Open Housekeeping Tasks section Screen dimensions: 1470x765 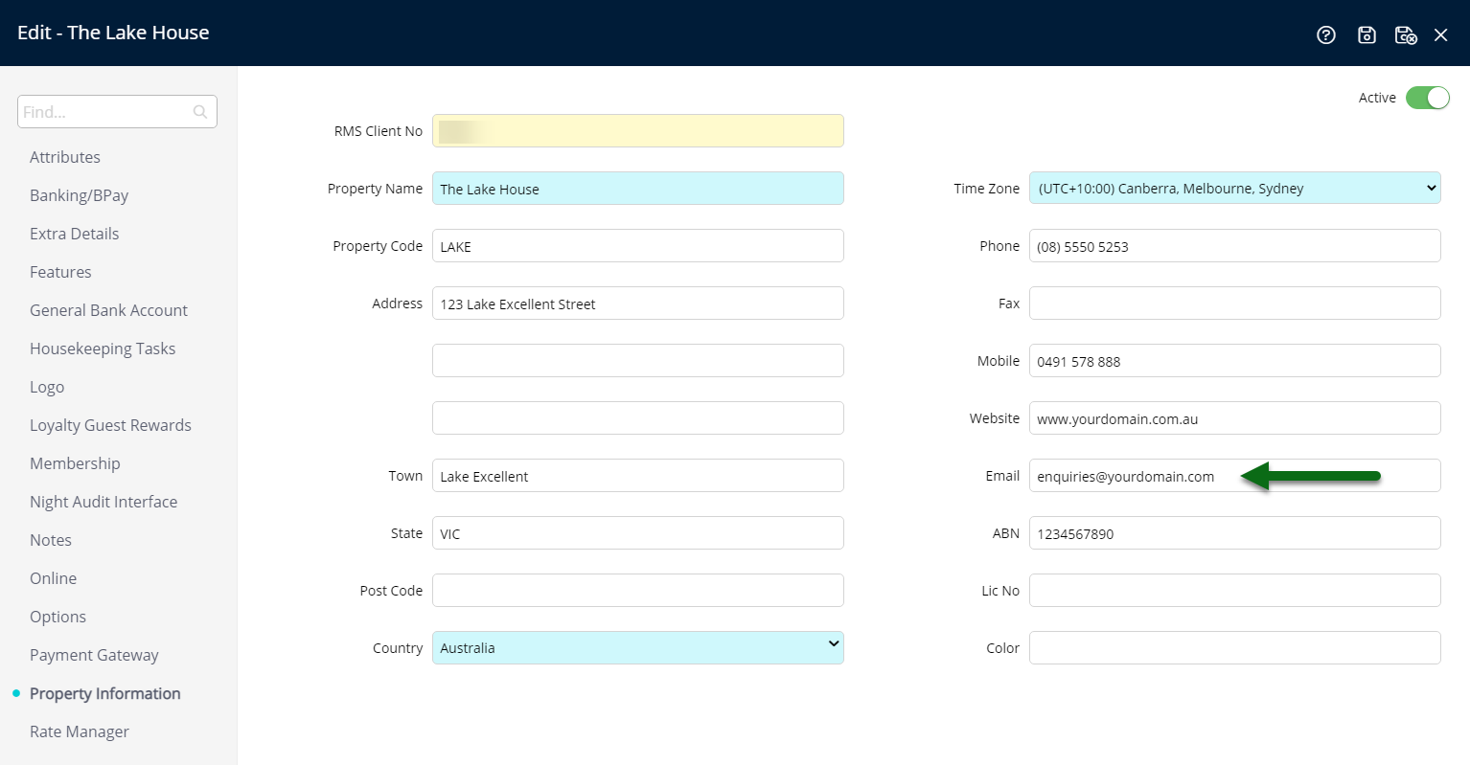click(103, 349)
